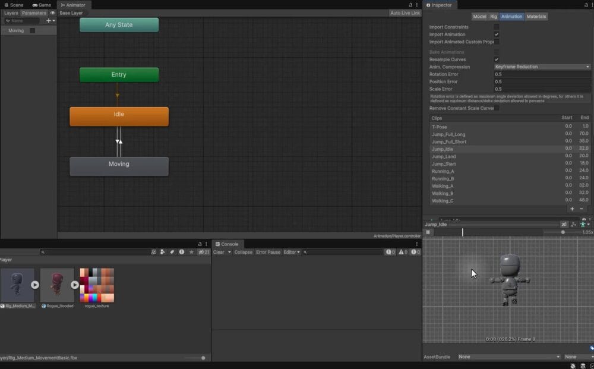Toggle Error Pause in the Console

click(268, 253)
